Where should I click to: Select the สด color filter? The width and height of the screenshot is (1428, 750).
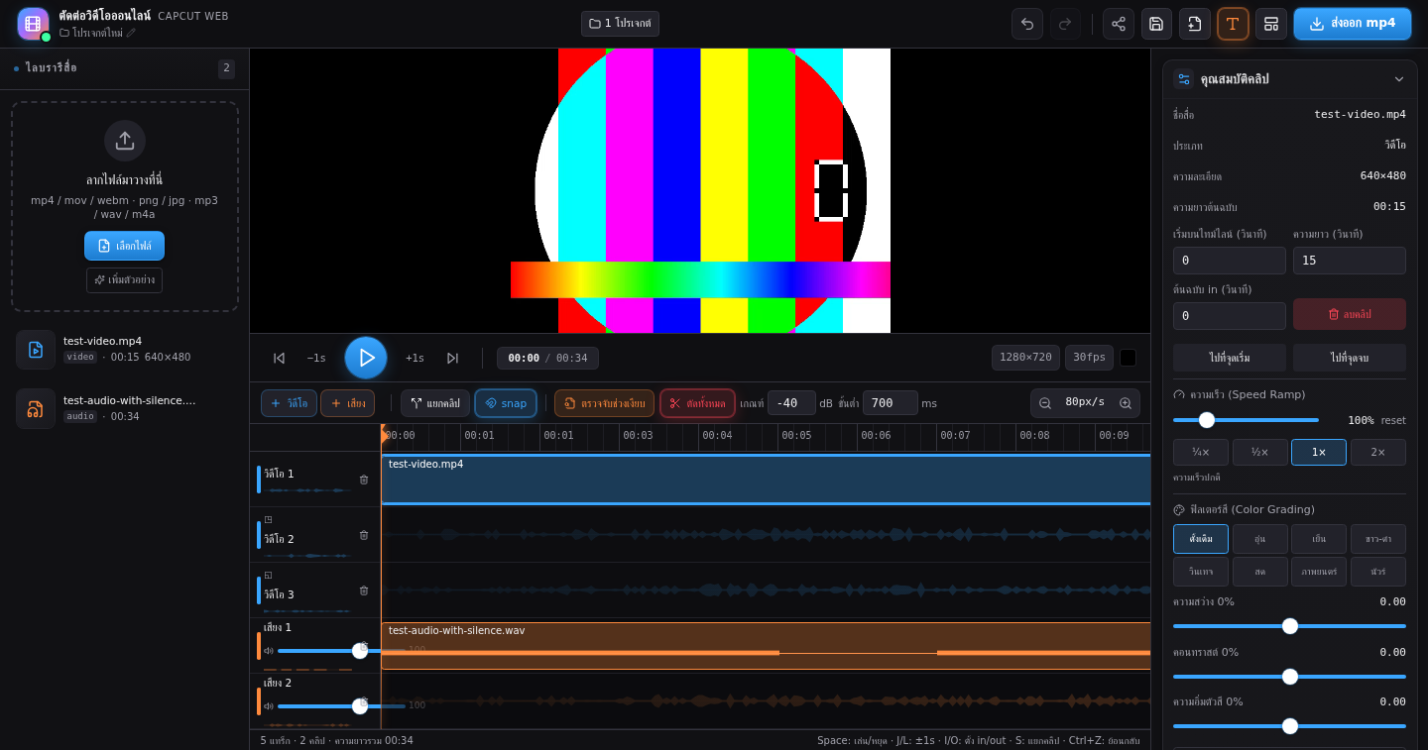point(1259,572)
